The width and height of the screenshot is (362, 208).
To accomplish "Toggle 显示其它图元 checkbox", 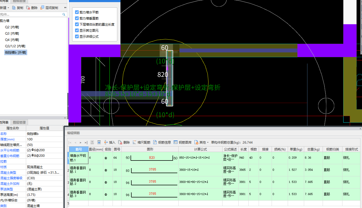I will point(77,30).
